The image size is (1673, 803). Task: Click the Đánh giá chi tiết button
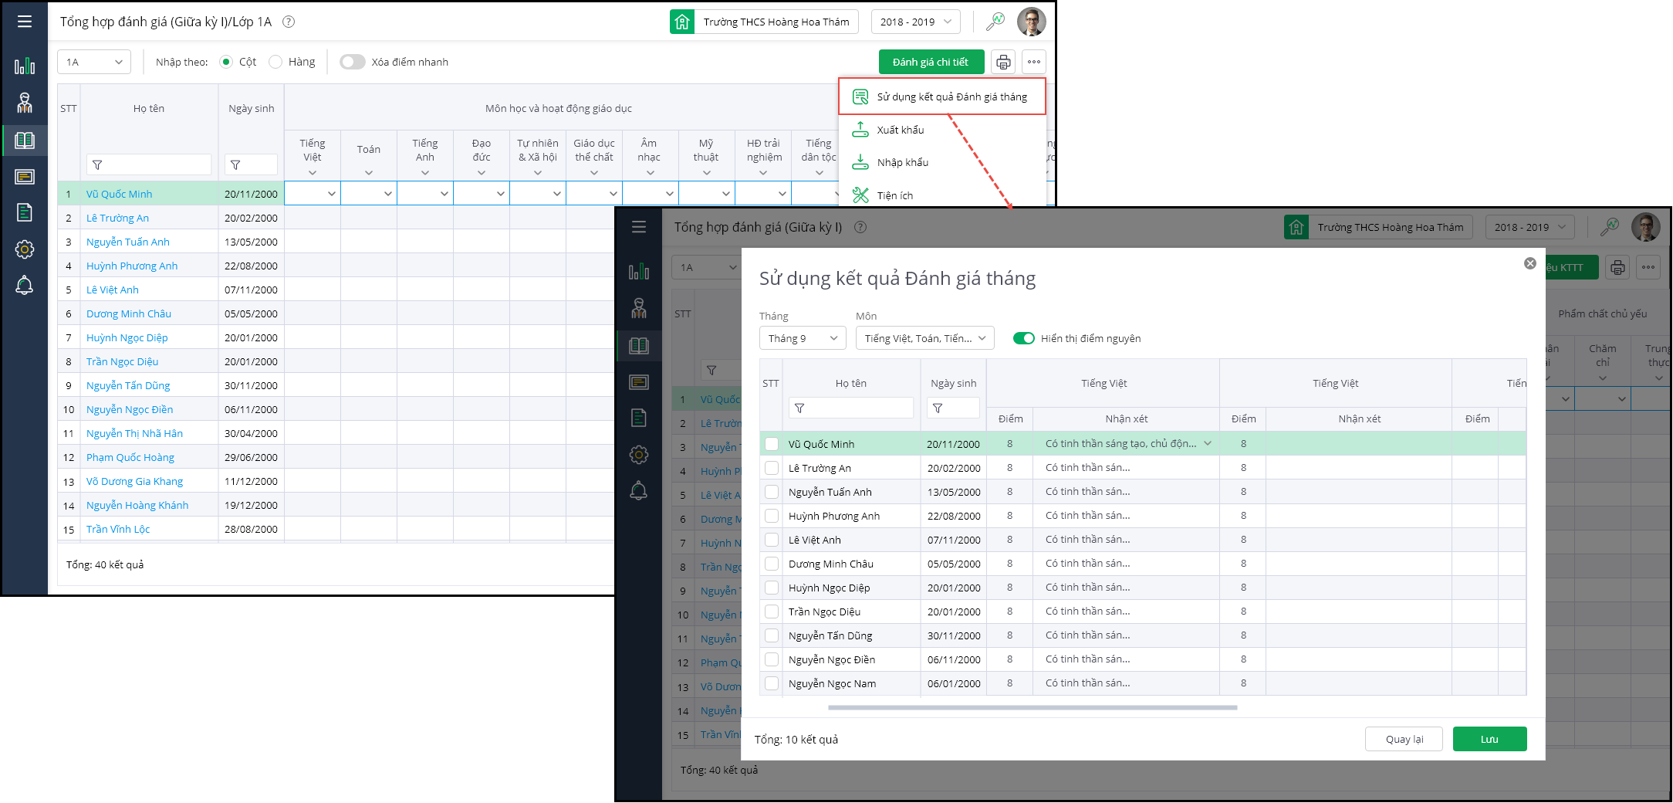tap(931, 62)
